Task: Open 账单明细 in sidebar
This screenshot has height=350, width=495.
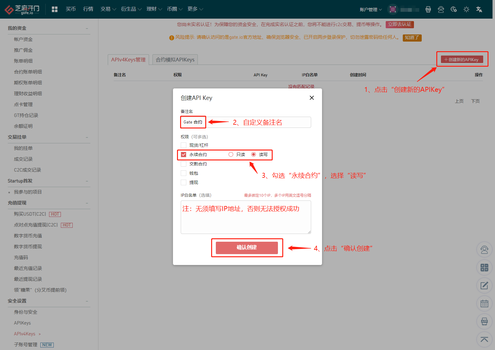Action: pyautogui.click(x=23, y=61)
